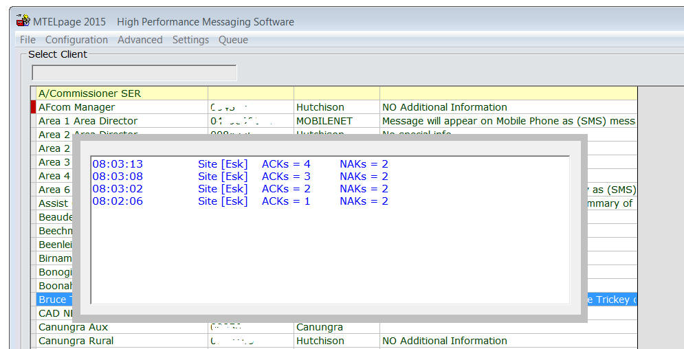This screenshot has width=684, height=349.
Task: Click the red marker beside AFcom Manager
Action: 34,107
